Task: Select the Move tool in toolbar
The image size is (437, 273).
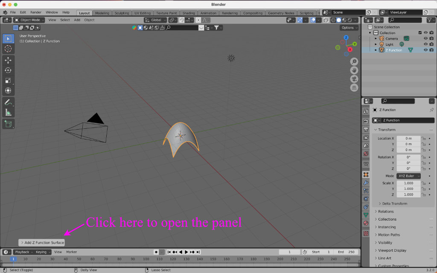Action: (x=8, y=60)
